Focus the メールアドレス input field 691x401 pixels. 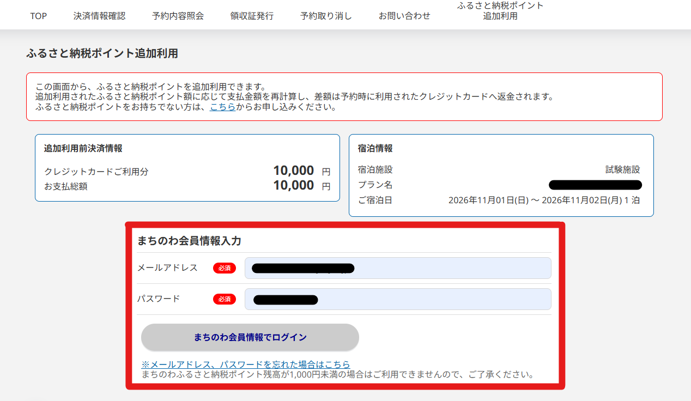click(398, 268)
